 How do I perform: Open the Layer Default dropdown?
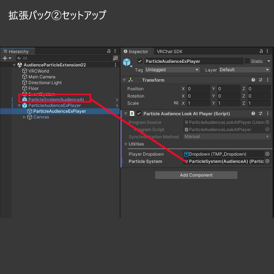[x=245, y=70]
